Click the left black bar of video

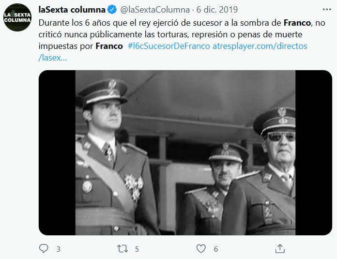[57, 152]
